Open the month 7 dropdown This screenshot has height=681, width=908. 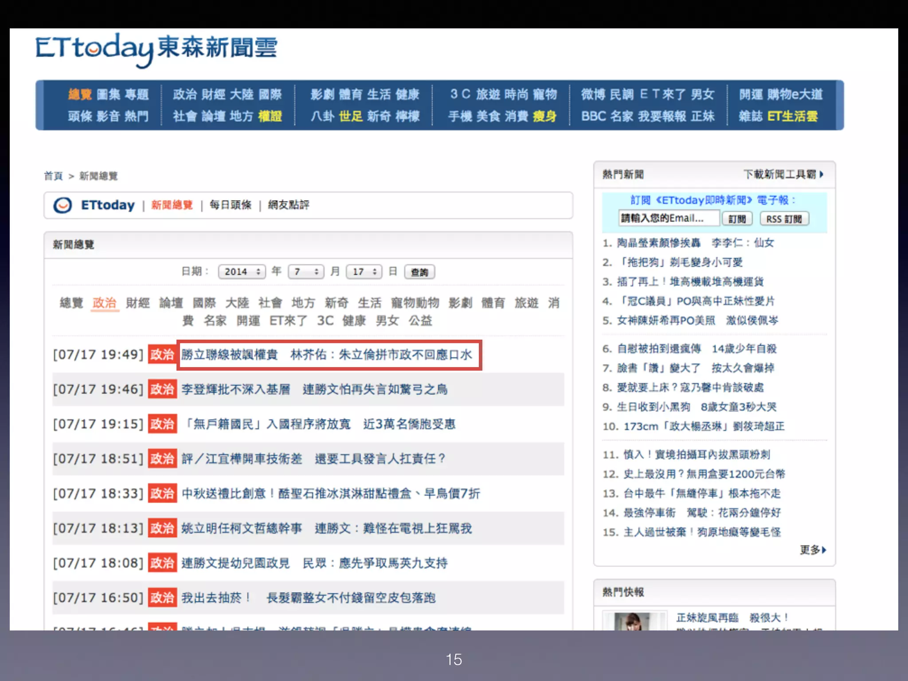pos(306,272)
